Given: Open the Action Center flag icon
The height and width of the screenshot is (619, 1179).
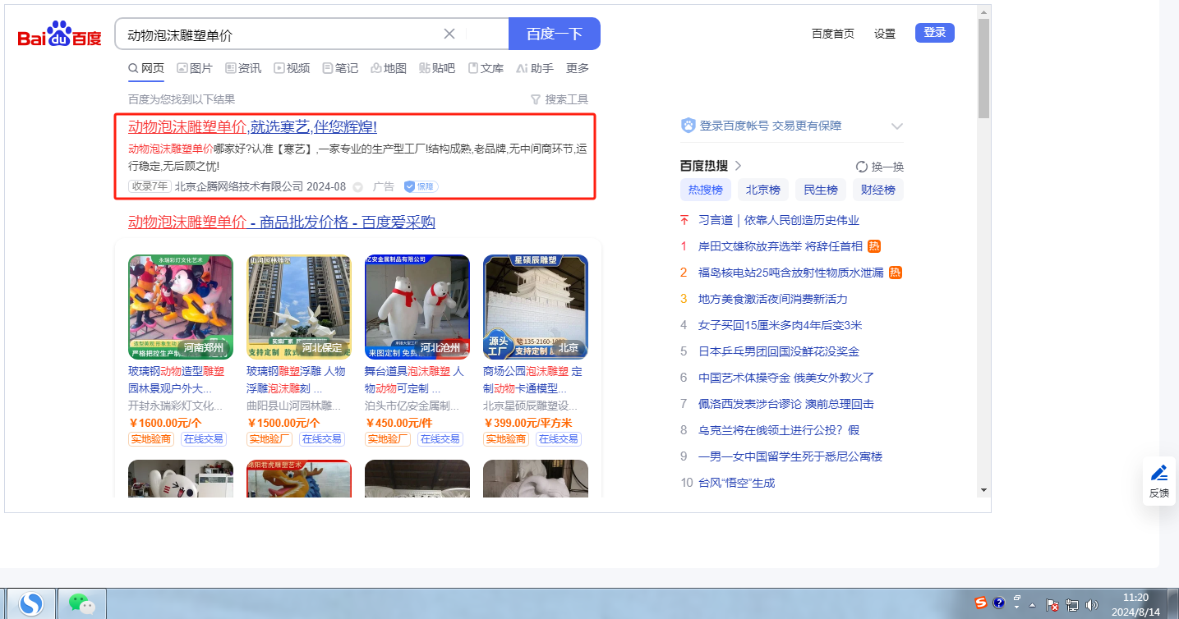Looking at the screenshot, I should coord(1052,605).
